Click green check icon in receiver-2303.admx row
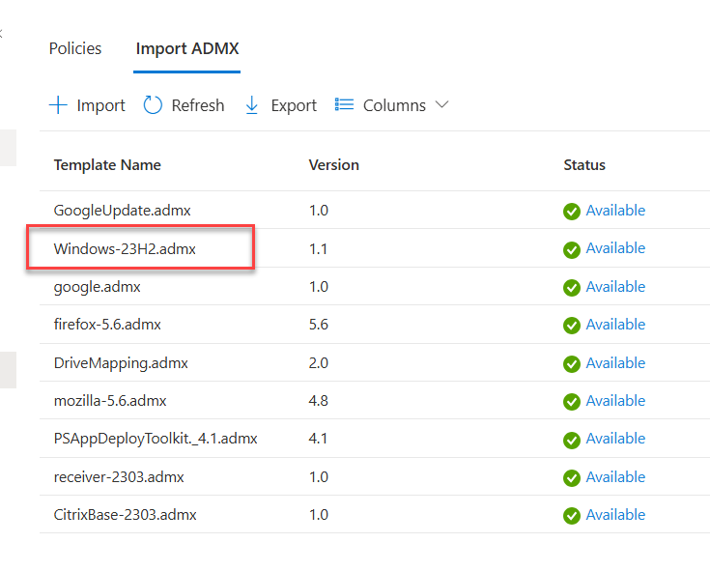 [x=572, y=478]
